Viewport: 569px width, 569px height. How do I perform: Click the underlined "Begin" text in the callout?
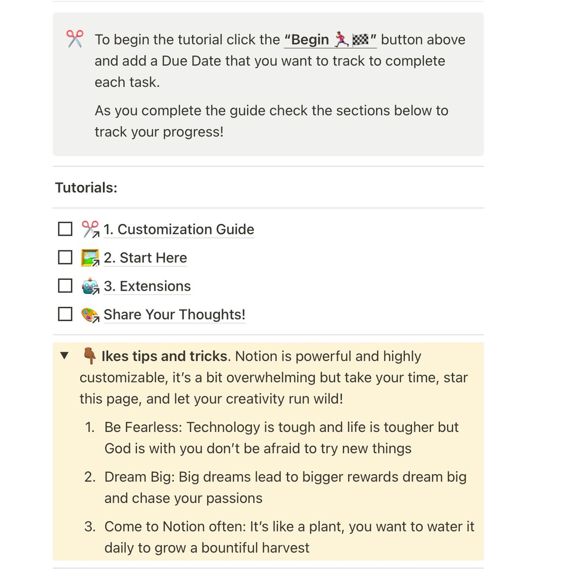click(x=310, y=39)
